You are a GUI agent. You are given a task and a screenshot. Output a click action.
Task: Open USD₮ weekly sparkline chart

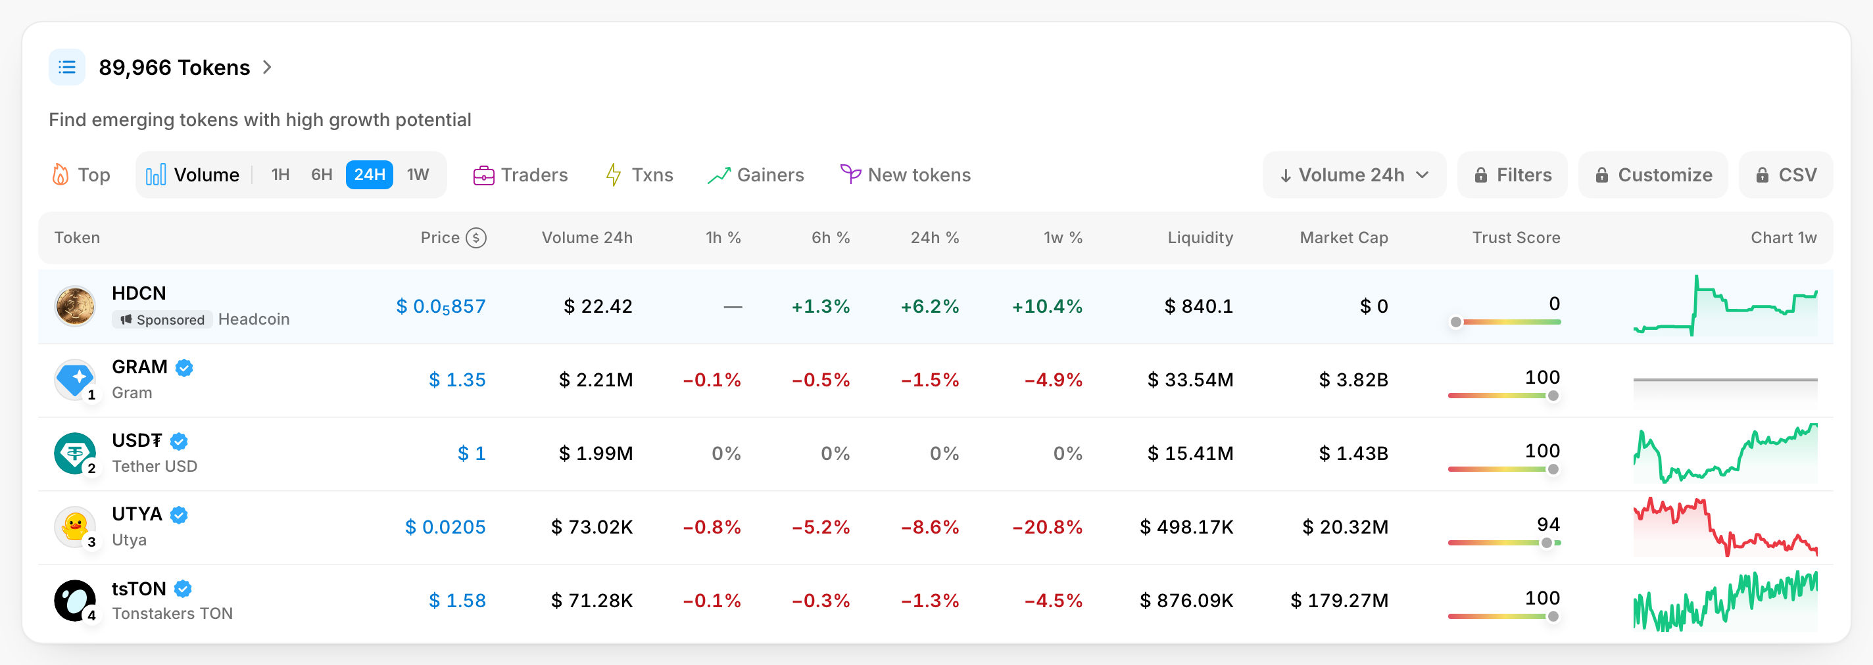[x=1726, y=453]
